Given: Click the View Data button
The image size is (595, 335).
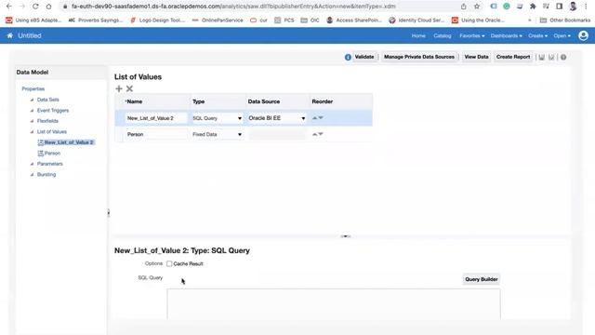Looking at the screenshot, I should pyautogui.click(x=476, y=57).
